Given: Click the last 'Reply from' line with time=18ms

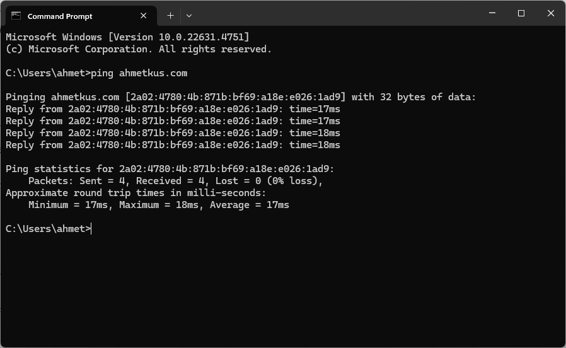Looking at the screenshot, I should tap(173, 145).
